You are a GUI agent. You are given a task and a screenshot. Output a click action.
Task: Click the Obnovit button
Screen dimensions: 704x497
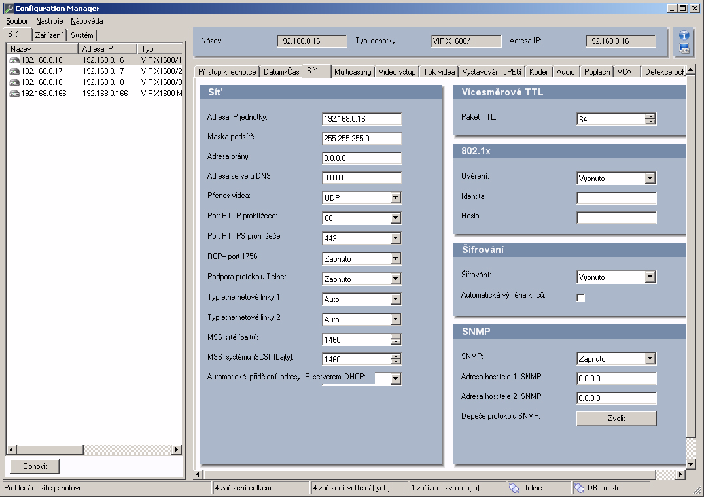35,466
